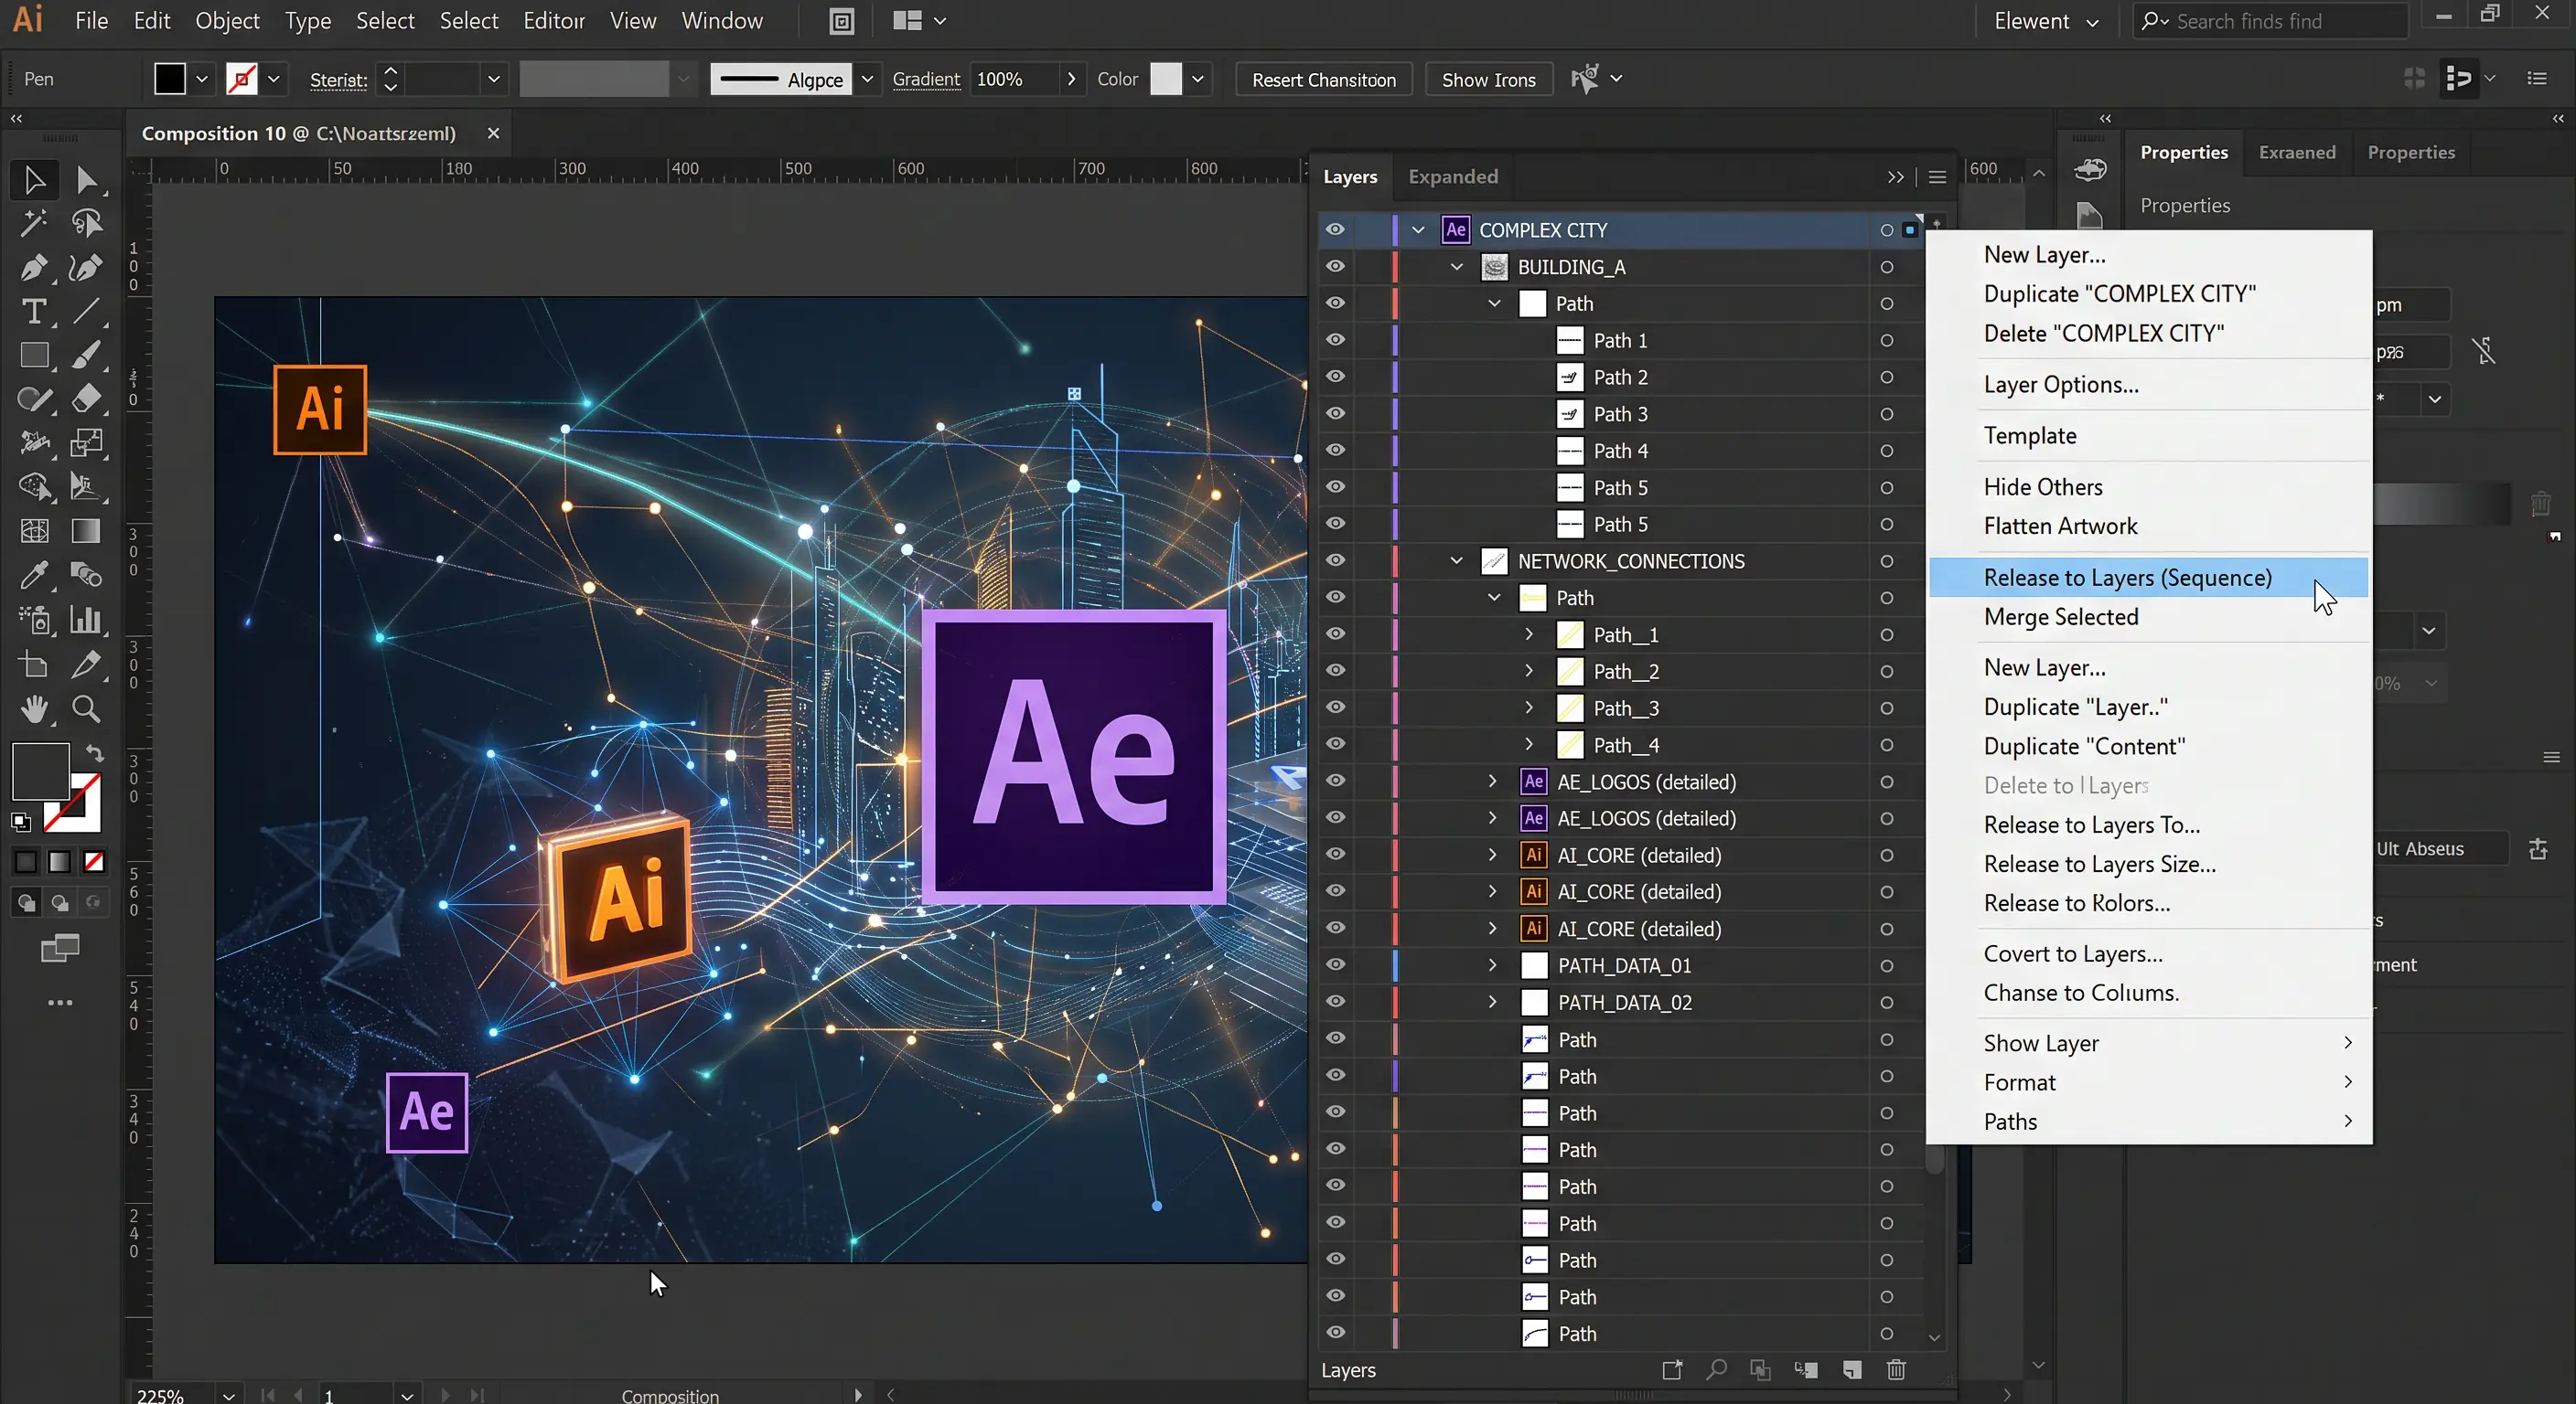Open the fill color dropdown arrow
Viewport: 2576px width, 1404px height.
202,79
